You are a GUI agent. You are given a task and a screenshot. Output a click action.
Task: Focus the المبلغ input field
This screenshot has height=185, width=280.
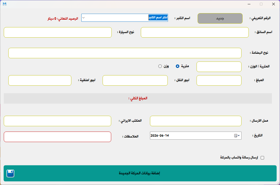click(x=219, y=81)
